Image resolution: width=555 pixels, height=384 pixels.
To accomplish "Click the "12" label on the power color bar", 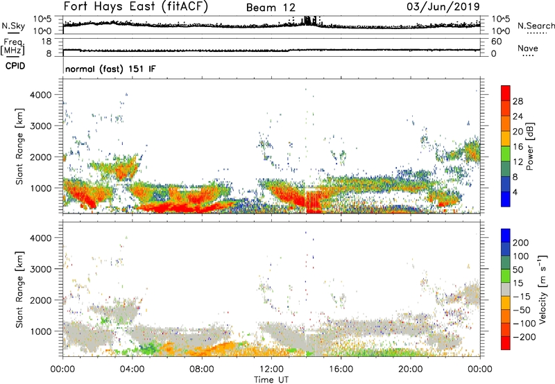I will click(518, 162).
